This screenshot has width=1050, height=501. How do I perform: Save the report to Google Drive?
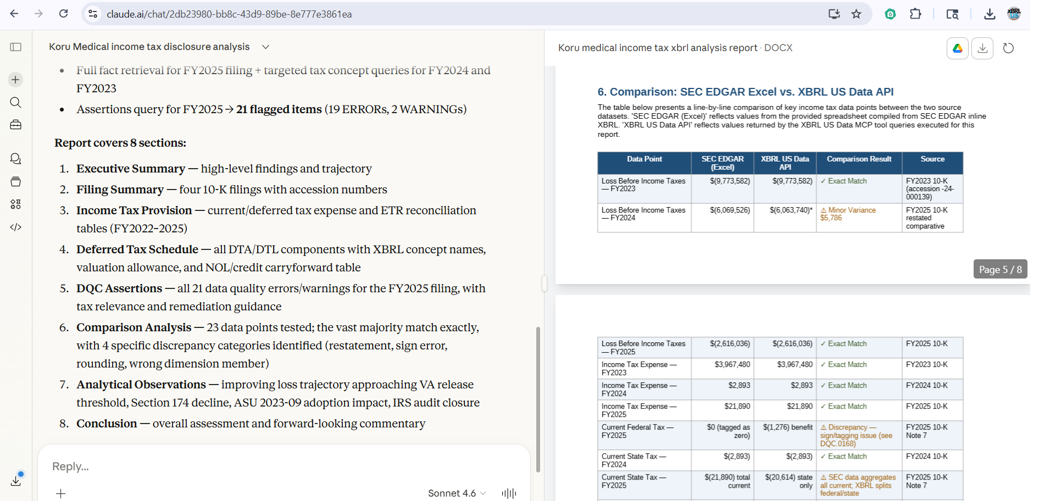point(957,48)
